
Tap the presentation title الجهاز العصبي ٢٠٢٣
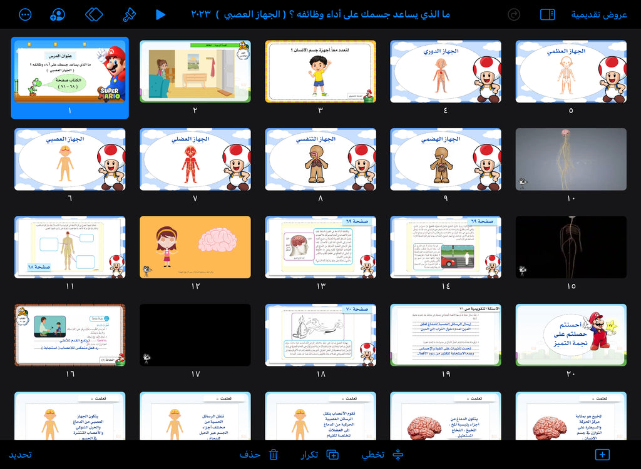point(320,14)
